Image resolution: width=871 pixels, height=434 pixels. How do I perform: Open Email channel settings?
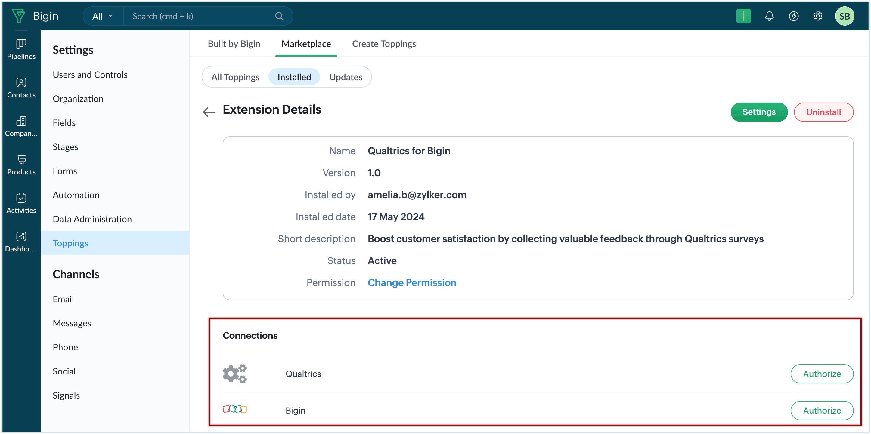[x=63, y=299]
